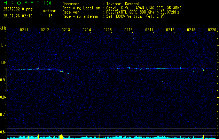Click time marker 0218

pyautogui.click(x=170, y=30)
